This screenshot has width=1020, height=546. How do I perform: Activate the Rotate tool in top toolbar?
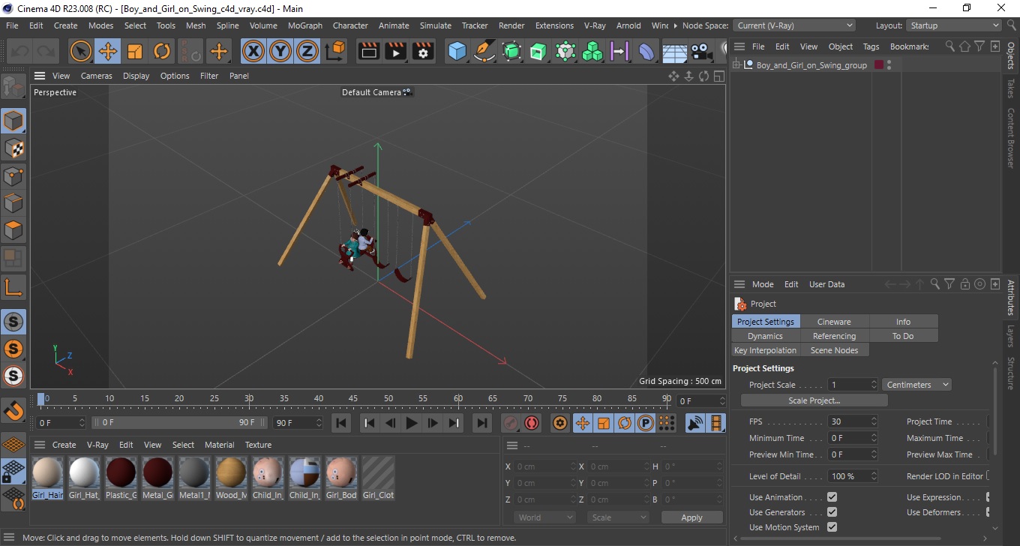[x=162, y=51]
